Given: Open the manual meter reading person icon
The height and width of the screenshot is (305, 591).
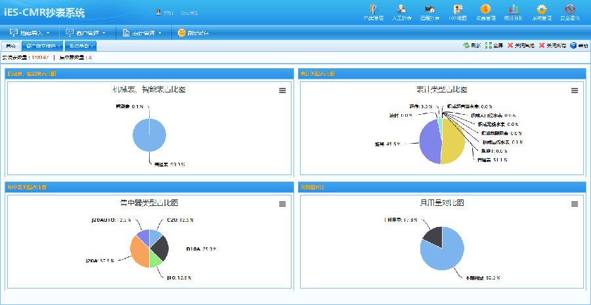Looking at the screenshot, I should pos(401,11).
